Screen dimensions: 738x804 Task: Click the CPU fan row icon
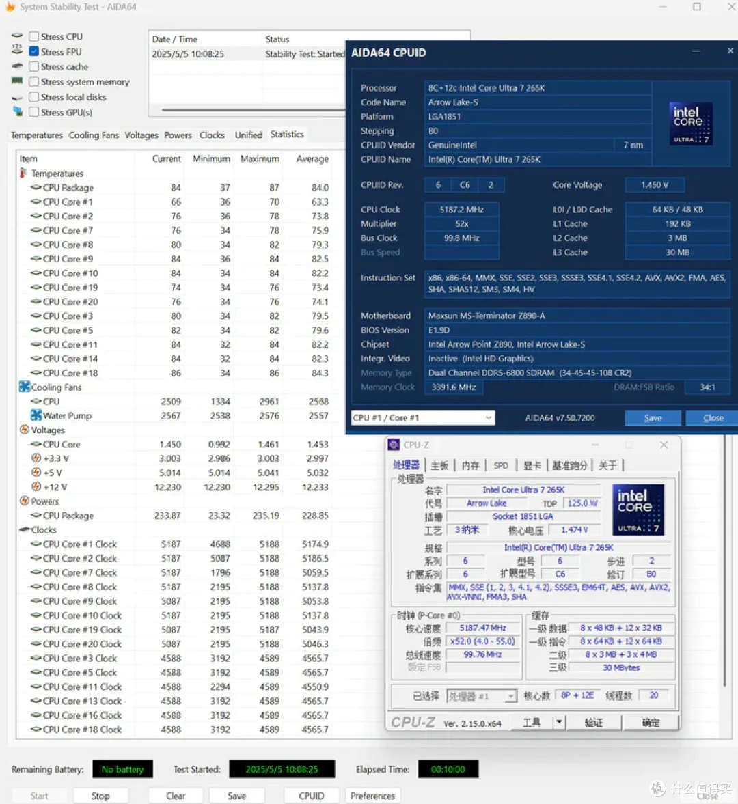[36, 401]
